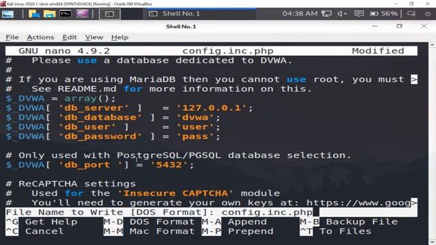The height and width of the screenshot is (245, 436).
Task: Open the Kali applications menu icon
Action: pyautogui.click(x=7, y=14)
